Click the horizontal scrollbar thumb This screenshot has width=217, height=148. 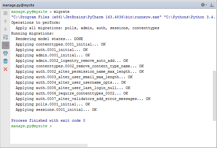(x=49, y=145)
